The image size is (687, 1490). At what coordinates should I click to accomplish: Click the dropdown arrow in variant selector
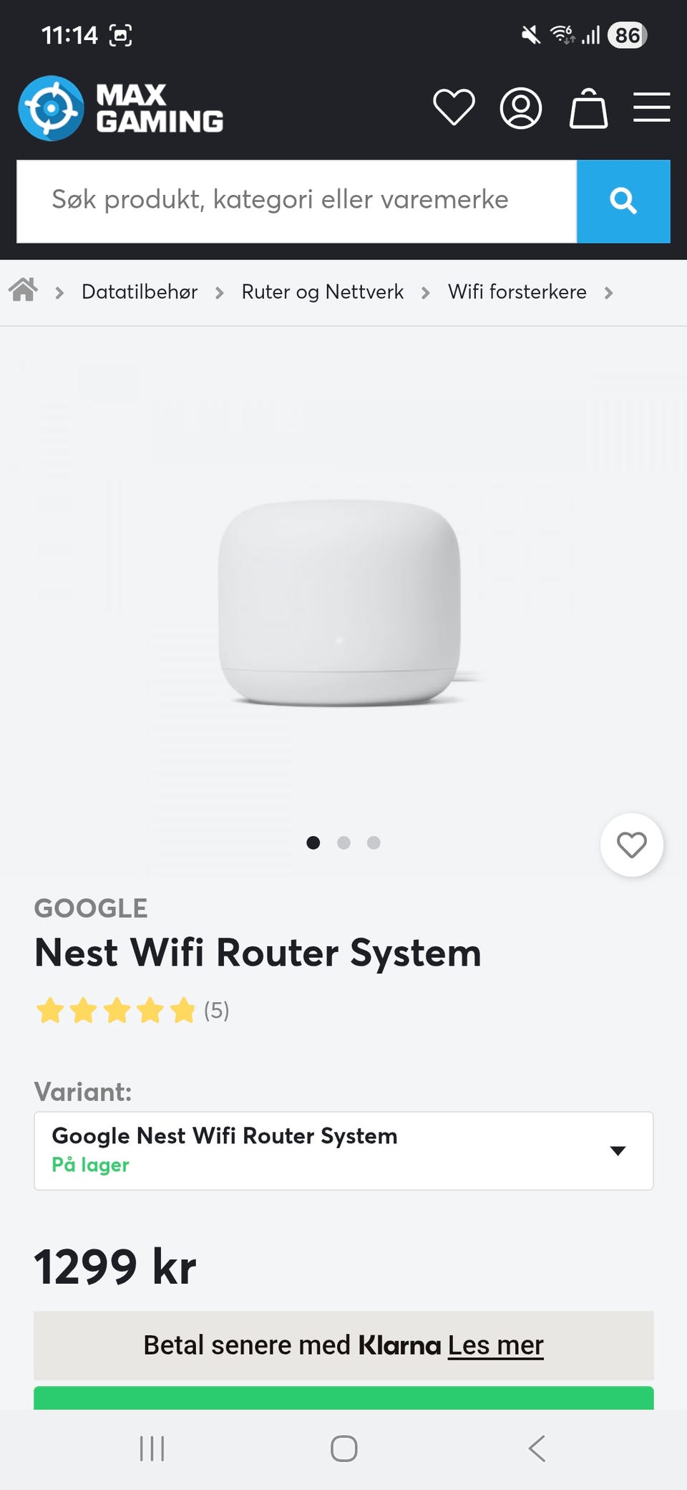pyautogui.click(x=618, y=1150)
